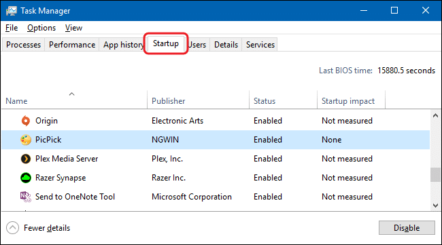442x245 pixels.
Task: Collapse view with Fewer details arrow
Action: 12,228
